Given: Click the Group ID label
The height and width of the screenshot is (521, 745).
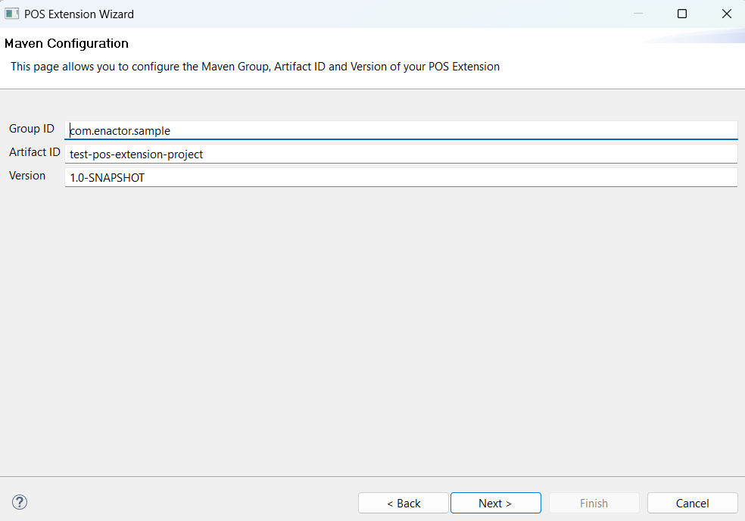Looking at the screenshot, I should point(31,129).
